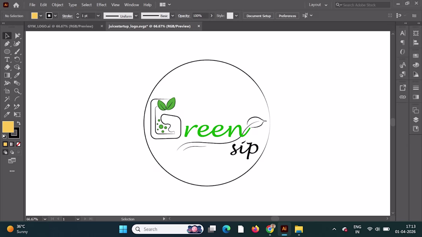Open artboard number dropdown
This screenshot has width=422, height=237.
(78, 219)
